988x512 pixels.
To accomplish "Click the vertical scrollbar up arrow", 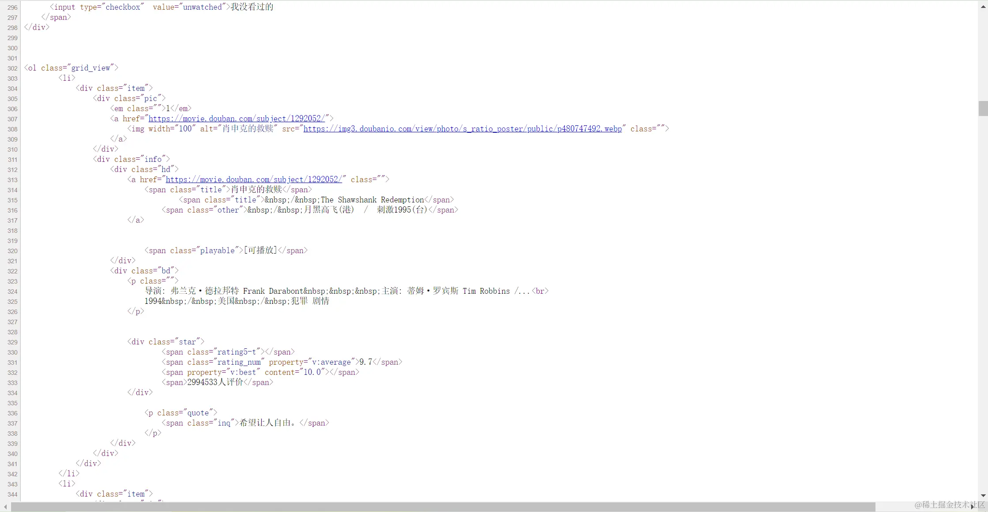I will [983, 7].
